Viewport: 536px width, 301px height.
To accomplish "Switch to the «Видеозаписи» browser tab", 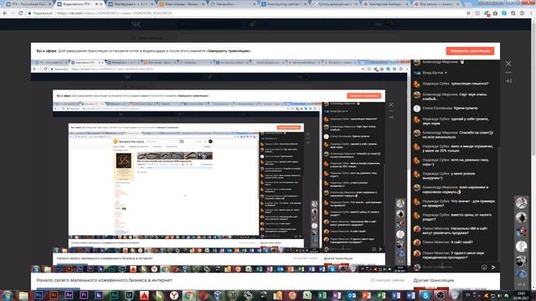I will coord(80,4).
